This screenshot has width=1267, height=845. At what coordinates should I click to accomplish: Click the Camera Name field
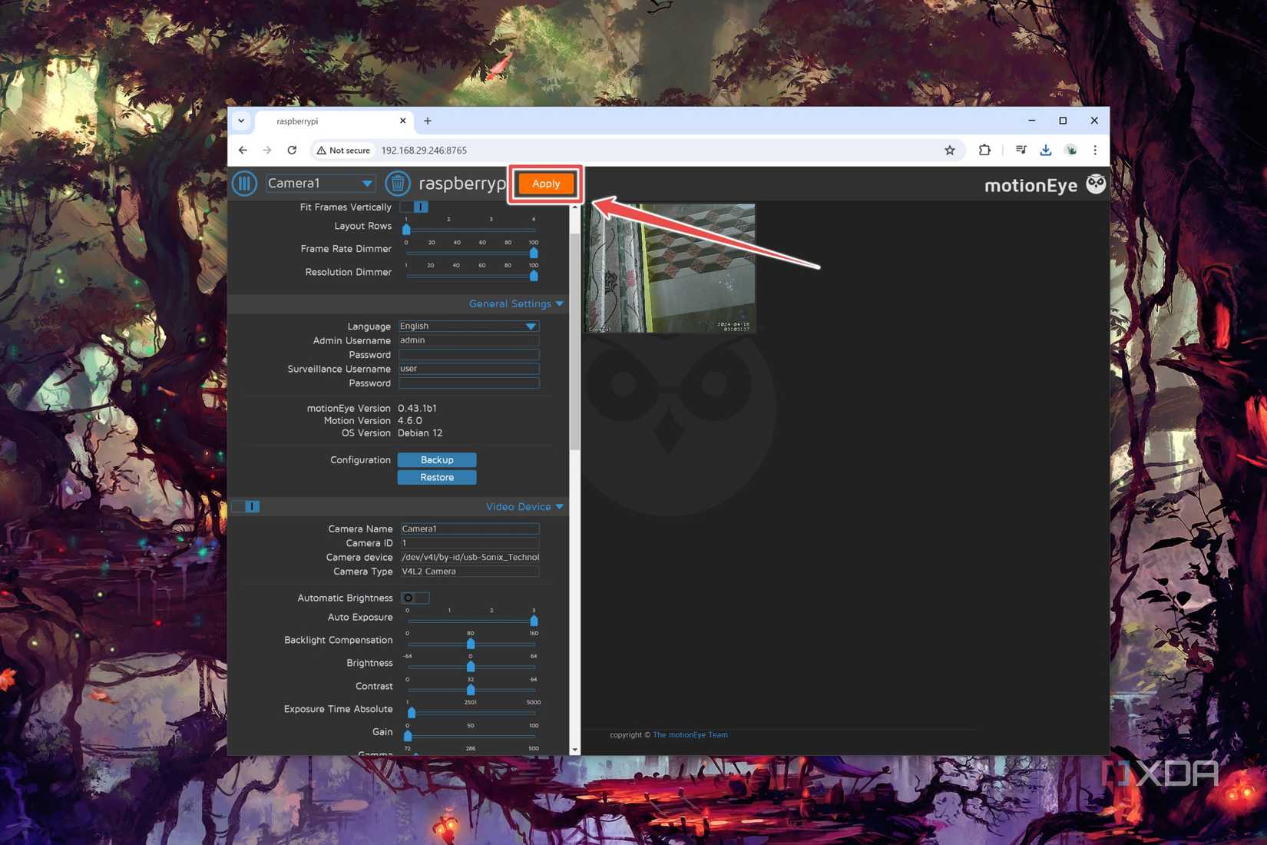pos(470,529)
